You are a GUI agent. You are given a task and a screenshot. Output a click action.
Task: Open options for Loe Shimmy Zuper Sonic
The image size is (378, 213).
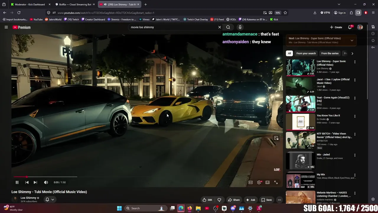[x=355, y=62]
